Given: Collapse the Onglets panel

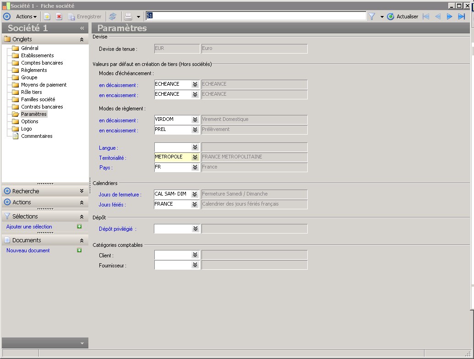Looking at the screenshot, I should pyautogui.click(x=82, y=39).
